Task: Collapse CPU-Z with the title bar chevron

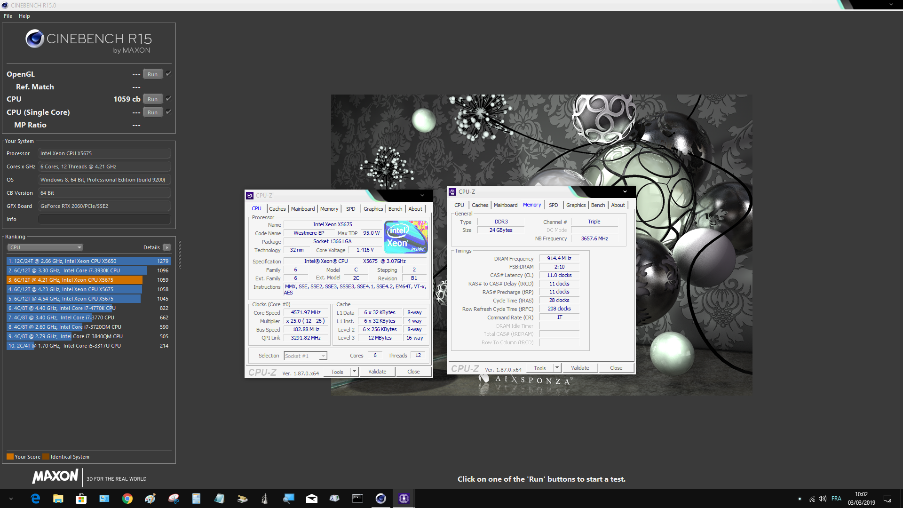Action: click(422, 195)
